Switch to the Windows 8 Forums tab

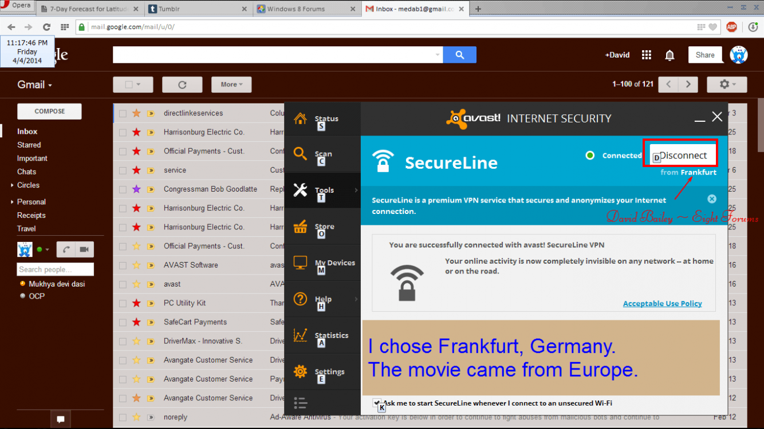coord(305,9)
